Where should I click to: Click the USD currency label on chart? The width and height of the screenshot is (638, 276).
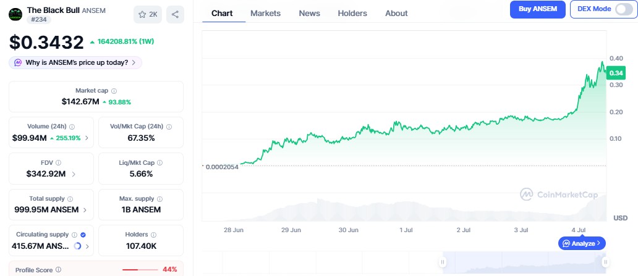[x=621, y=219]
